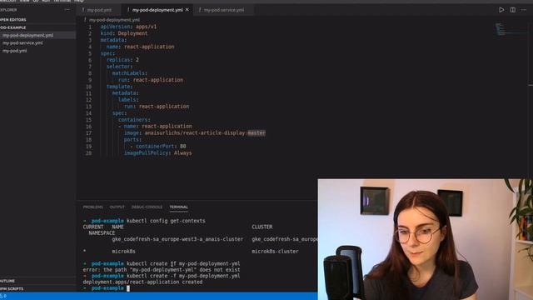
Task: Click the 'NAMESPACE' header in terminal
Action: tap(102, 233)
